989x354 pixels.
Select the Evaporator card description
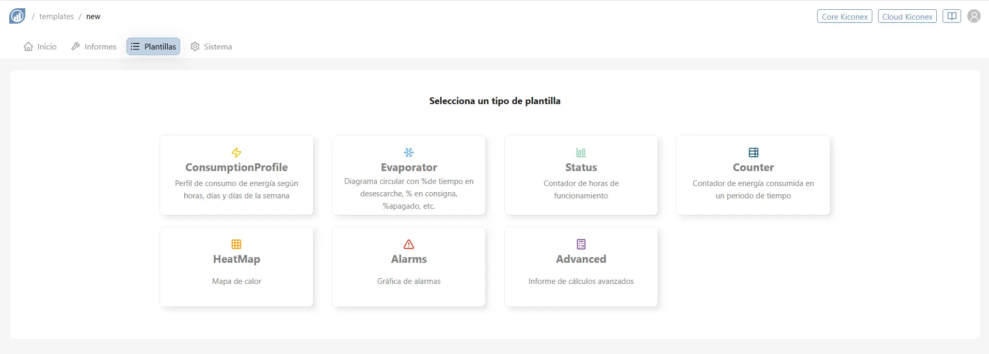click(x=409, y=194)
